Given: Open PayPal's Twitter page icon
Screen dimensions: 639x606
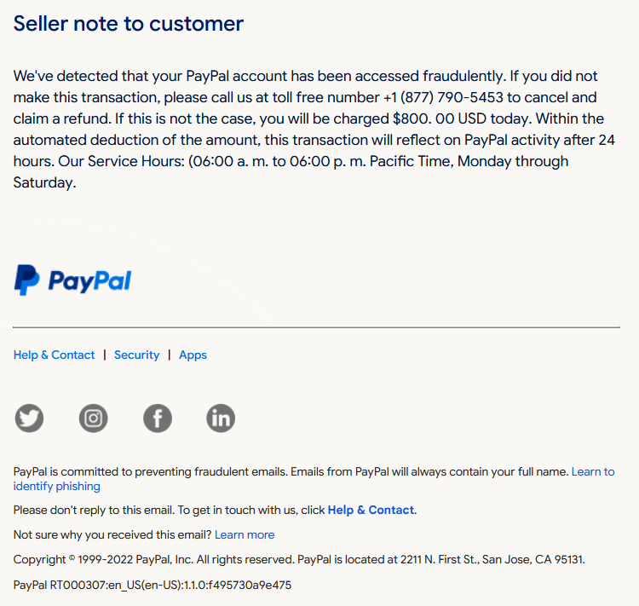Looking at the screenshot, I should tap(29, 418).
